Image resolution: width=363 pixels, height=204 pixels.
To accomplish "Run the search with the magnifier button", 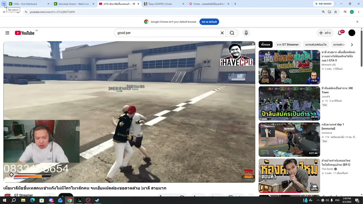I will click(x=232, y=33).
